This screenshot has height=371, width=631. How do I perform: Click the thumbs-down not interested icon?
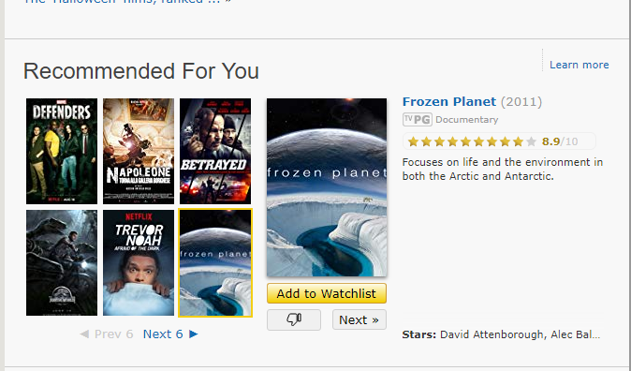pyautogui.click(x=294, y=319)
